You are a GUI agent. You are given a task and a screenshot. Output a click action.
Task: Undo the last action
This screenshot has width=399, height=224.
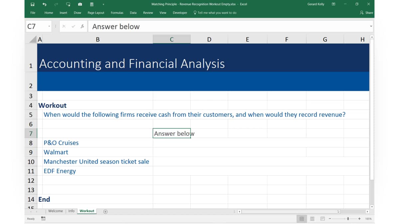tap(45, 4)
